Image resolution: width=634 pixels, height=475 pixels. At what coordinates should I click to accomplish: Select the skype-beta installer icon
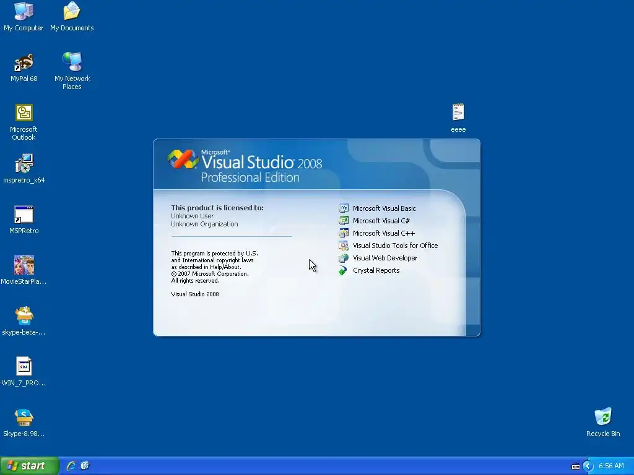(24, 315)
